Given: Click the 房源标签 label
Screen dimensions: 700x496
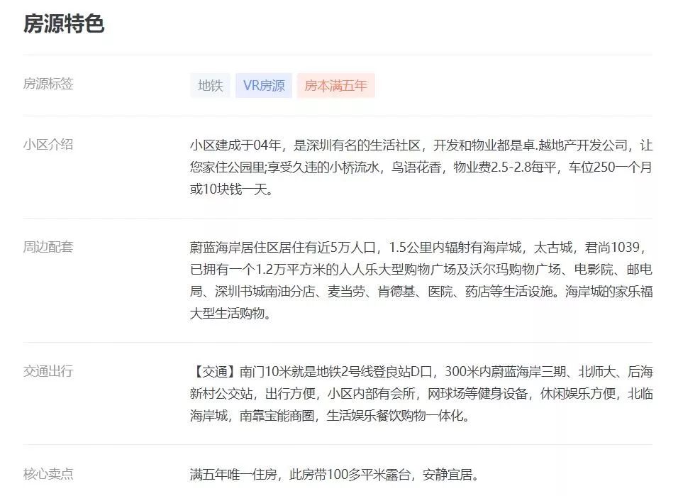Looking at the screenshot, I should click(x=48, y=84).
